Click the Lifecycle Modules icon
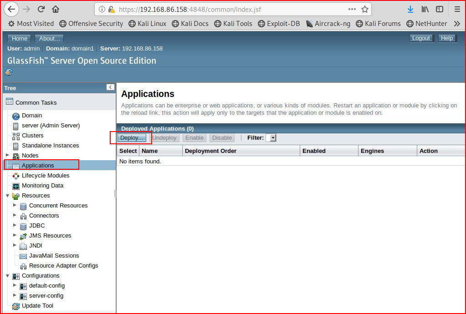Screen dimensions: 466x314 (16, 176)
